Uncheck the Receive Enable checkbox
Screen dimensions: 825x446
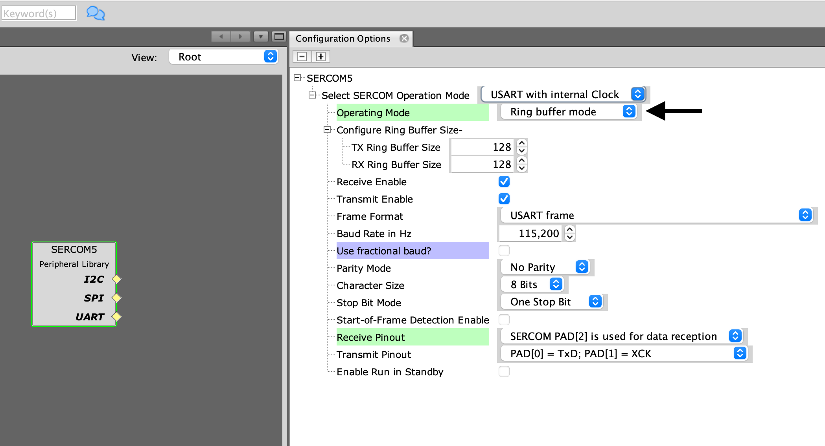pyautogui.click(x=504, y=181)
